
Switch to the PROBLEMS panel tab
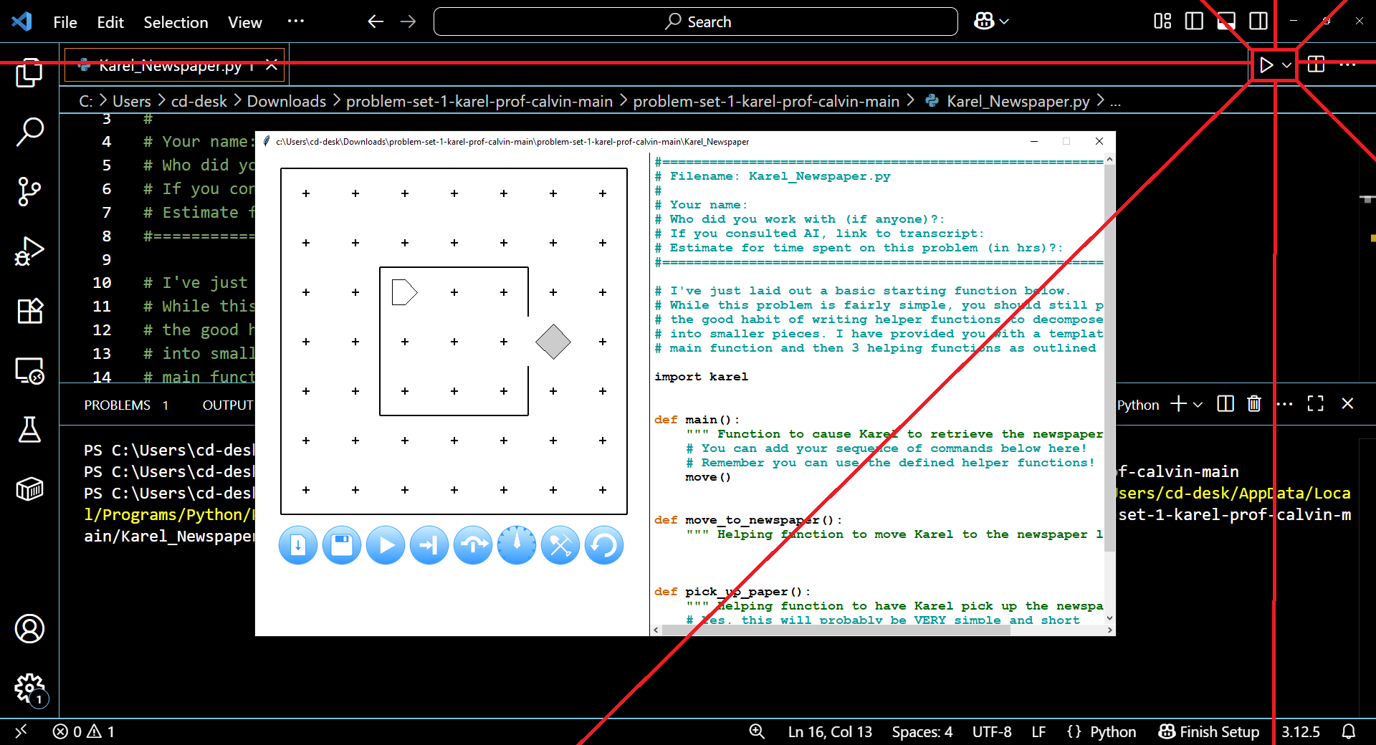[118, 405]
